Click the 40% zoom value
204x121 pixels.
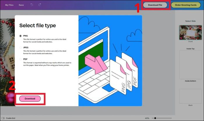pos(147,118)
